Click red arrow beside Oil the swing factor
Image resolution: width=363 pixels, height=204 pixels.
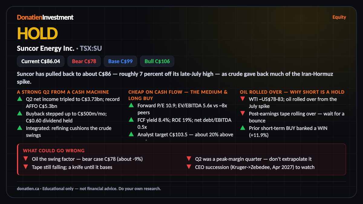(x=25, y=159)
